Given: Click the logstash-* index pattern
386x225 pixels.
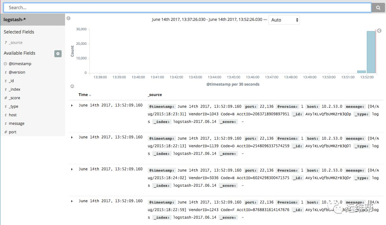Looking at the screenshot, I should pos(15,19).
